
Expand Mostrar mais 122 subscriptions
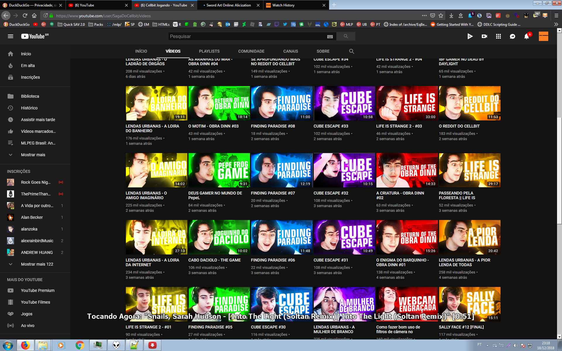[x=37, y=264]
